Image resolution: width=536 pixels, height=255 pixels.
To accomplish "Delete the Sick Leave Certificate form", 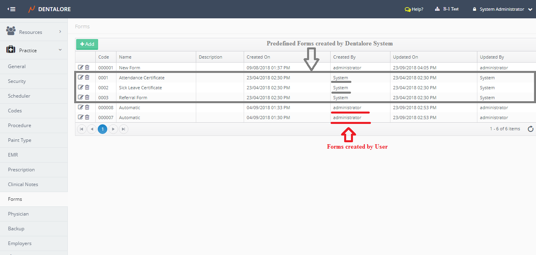I will (x=87, y=87).
